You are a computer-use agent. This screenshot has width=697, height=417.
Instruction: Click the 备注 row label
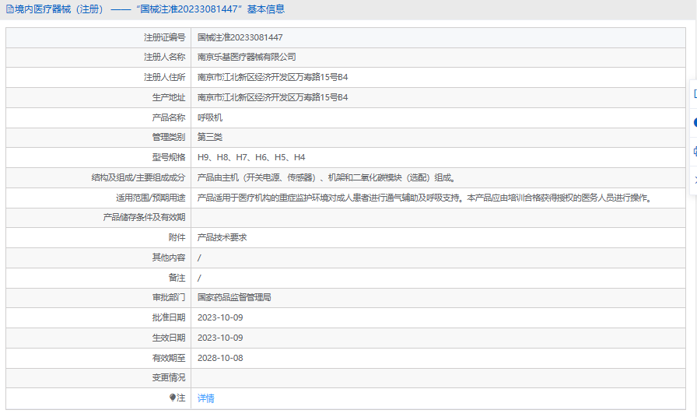coord(177,279)
